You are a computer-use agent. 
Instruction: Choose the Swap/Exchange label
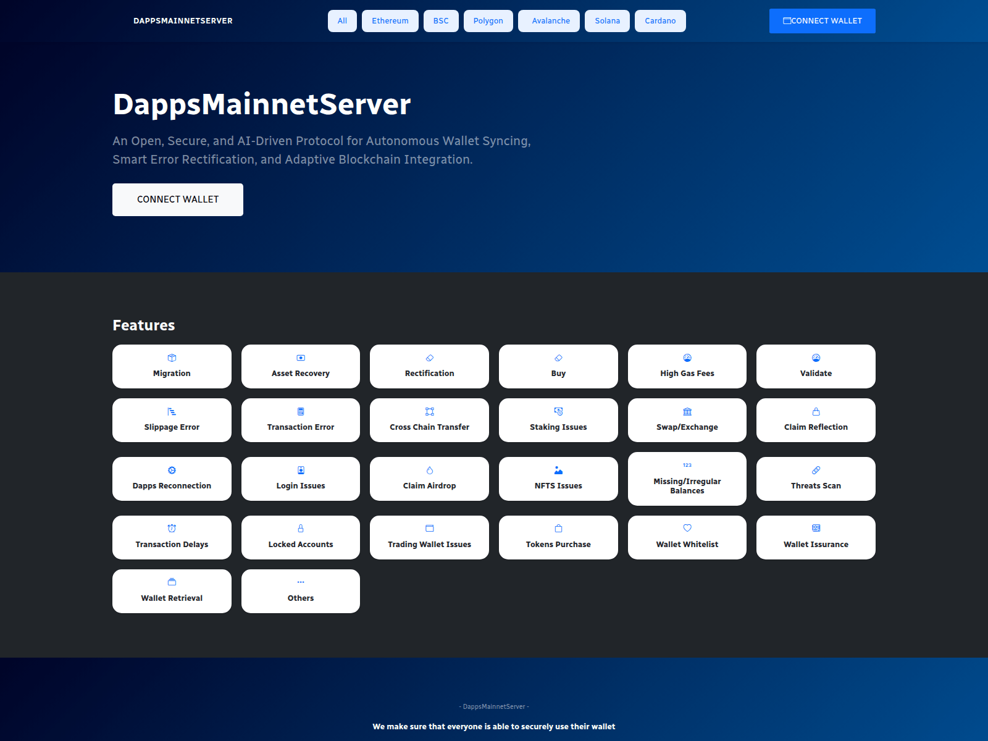click(x=687, y=427)
